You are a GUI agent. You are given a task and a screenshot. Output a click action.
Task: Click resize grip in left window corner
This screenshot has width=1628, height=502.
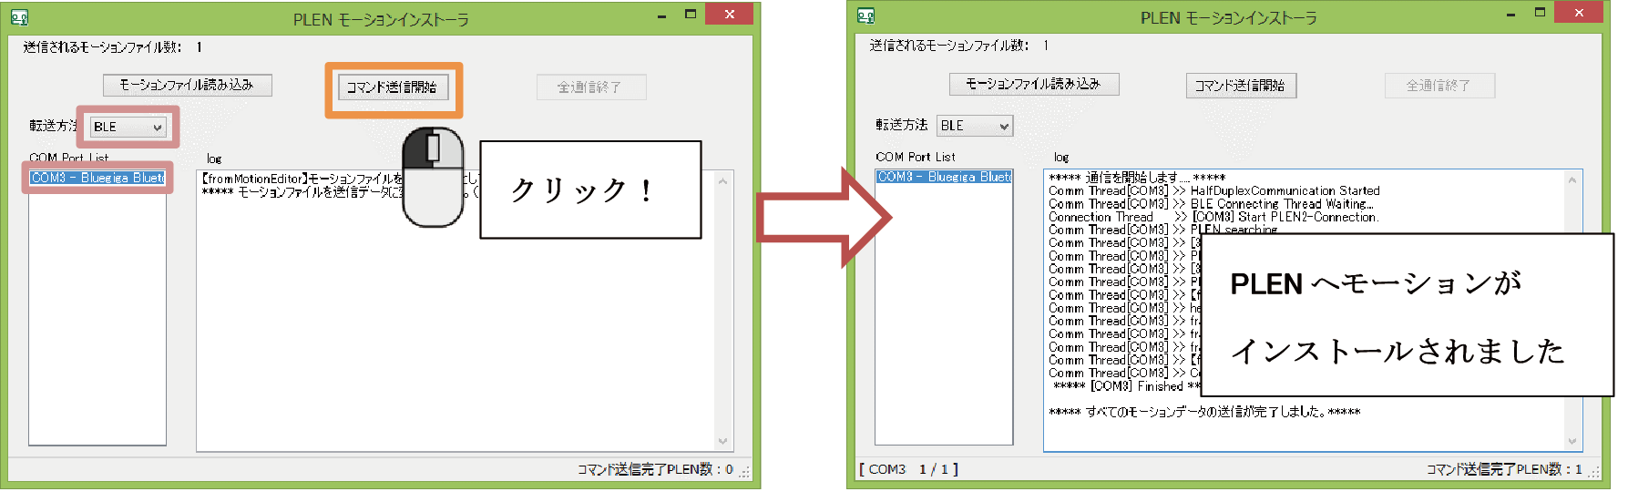tap(744, 472)
